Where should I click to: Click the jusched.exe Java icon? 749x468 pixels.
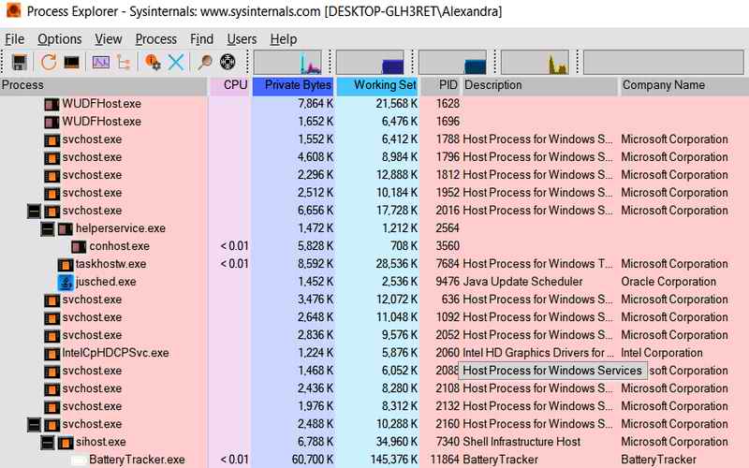point(66,282)
